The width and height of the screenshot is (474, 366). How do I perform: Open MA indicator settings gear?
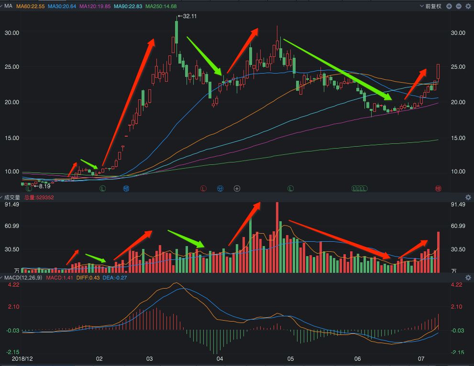pyautogui.click(x=468, y=6)
